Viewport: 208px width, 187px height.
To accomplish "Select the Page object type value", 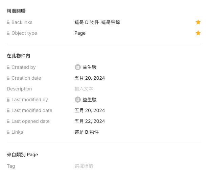I will [80, 33].
